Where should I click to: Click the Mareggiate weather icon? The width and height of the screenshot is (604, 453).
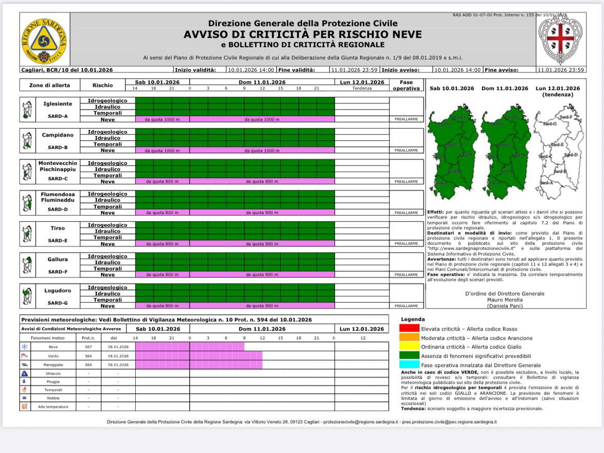pos(24,365)
